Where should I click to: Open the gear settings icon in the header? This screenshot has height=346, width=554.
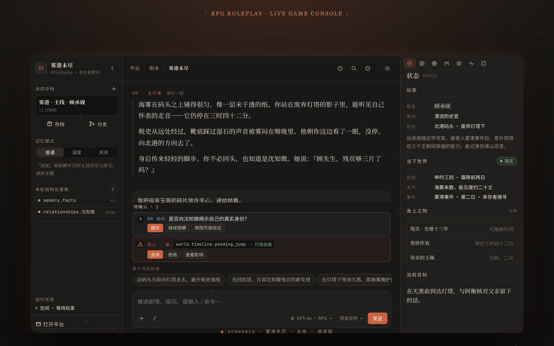tap(368, 68)
